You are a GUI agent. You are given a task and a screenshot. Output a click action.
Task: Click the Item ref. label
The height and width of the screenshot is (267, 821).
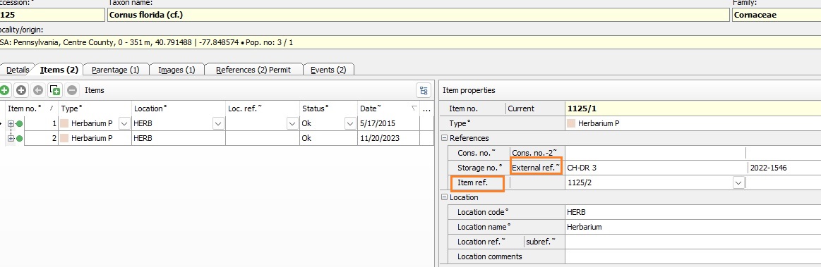pos(472,183)
